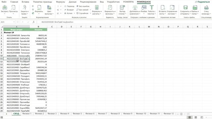Click the Поделиться share button
Viewport: 212px width, 119px height.
tap(202, 2)
